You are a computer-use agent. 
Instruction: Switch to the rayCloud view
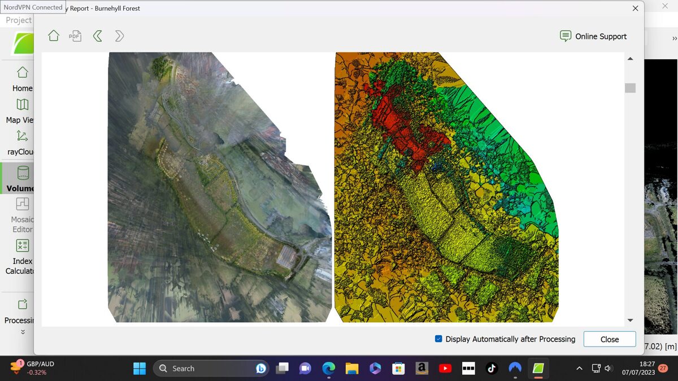[x=22, y=137]
